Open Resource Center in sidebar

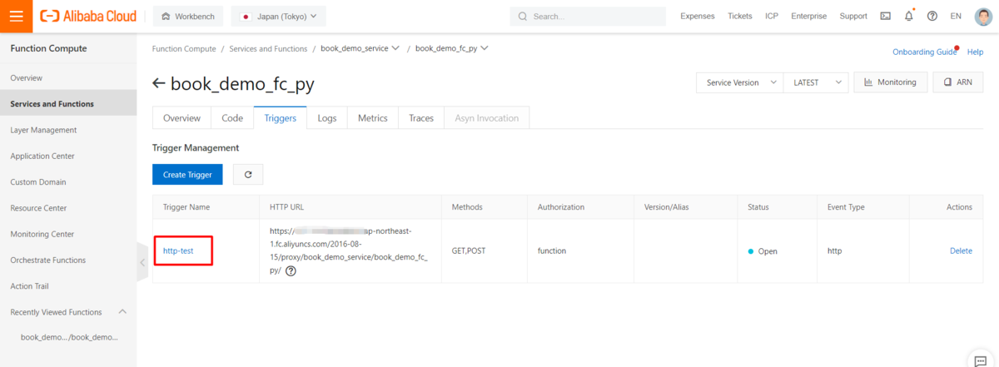pos(68,208)
